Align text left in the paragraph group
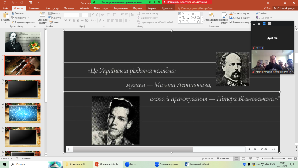The height and width of the screenshot is (168, 298). click(x=108, y=21)
